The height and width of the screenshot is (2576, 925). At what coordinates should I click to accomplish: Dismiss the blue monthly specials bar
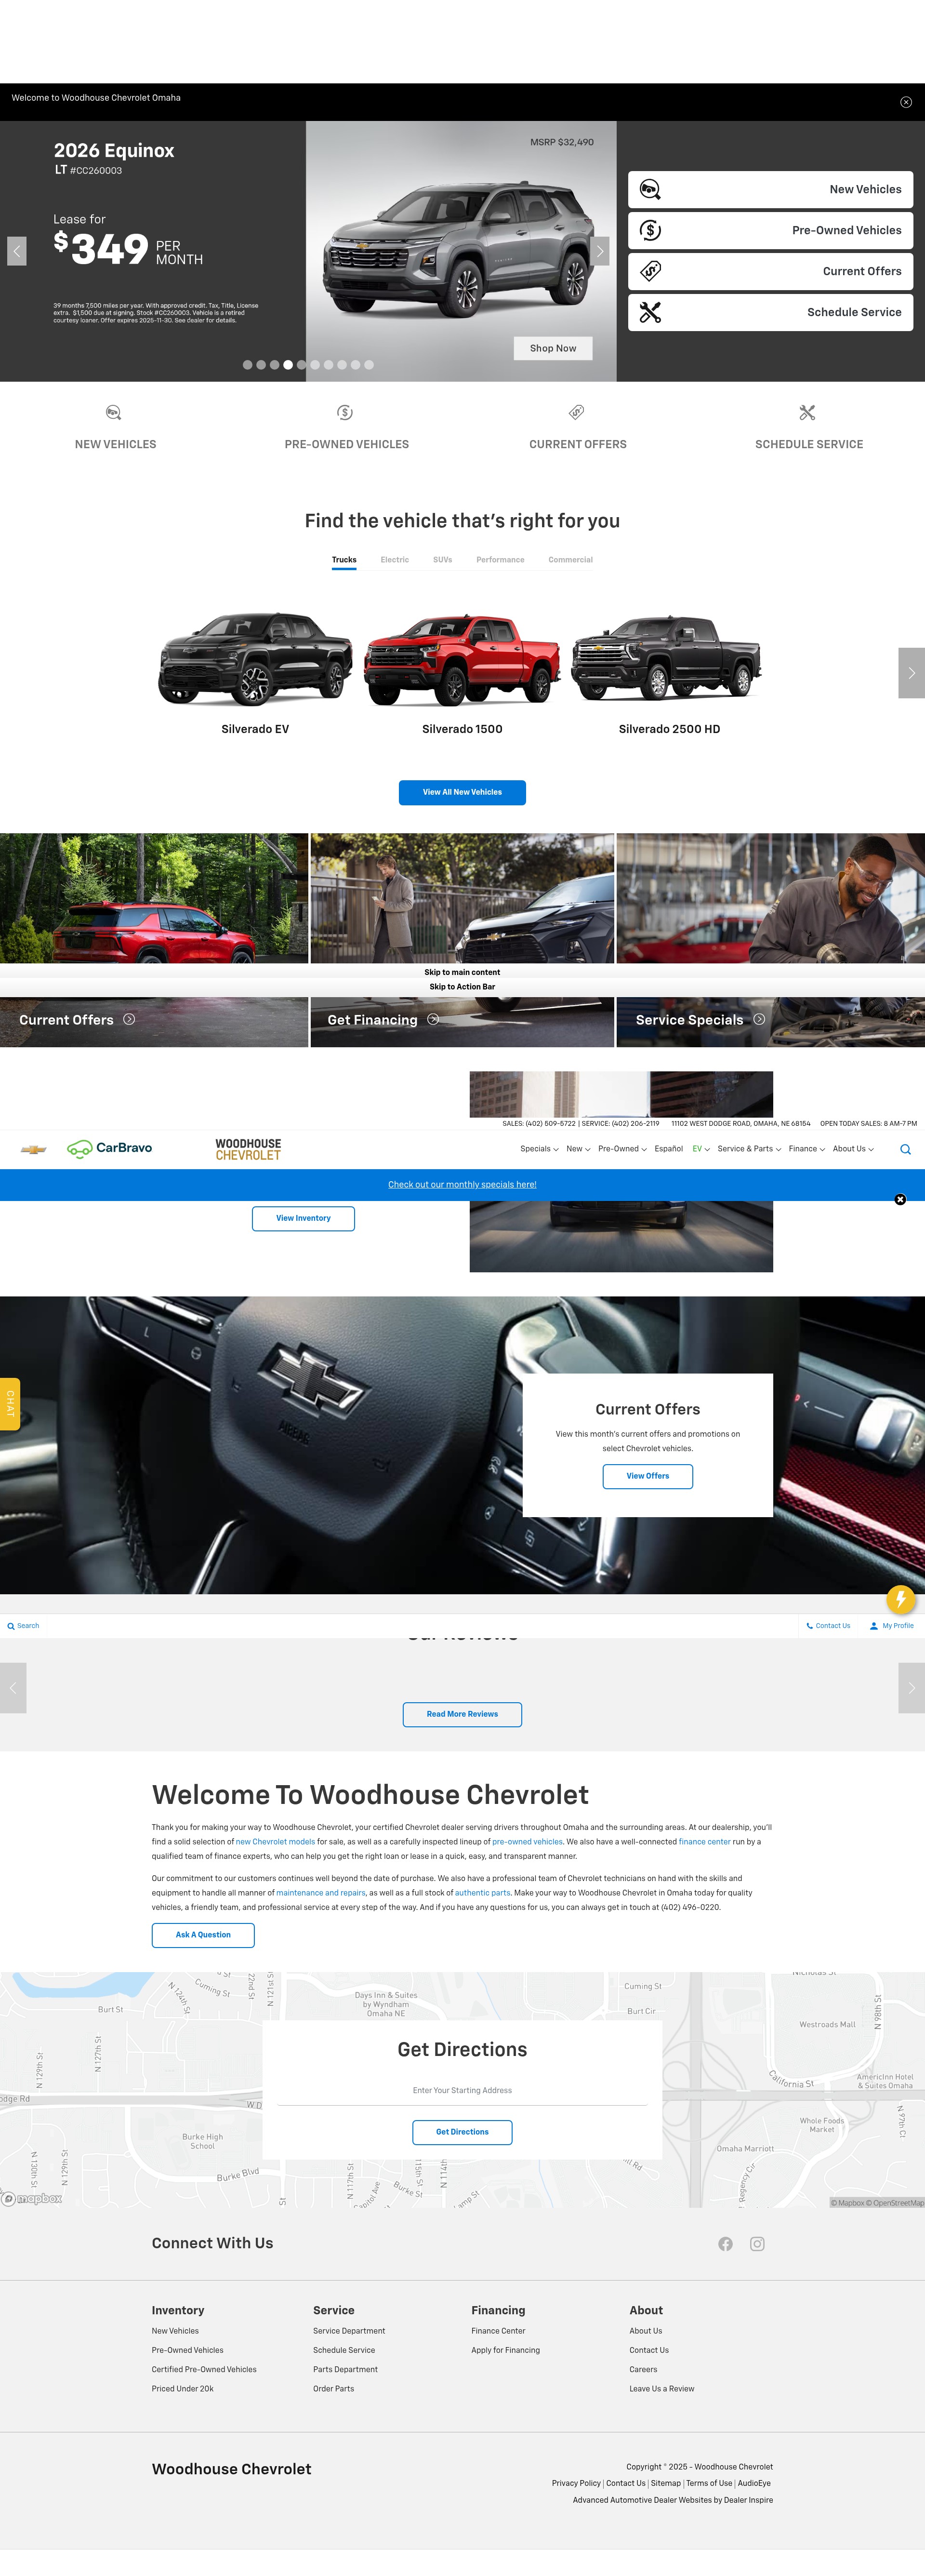(900, 1199)
